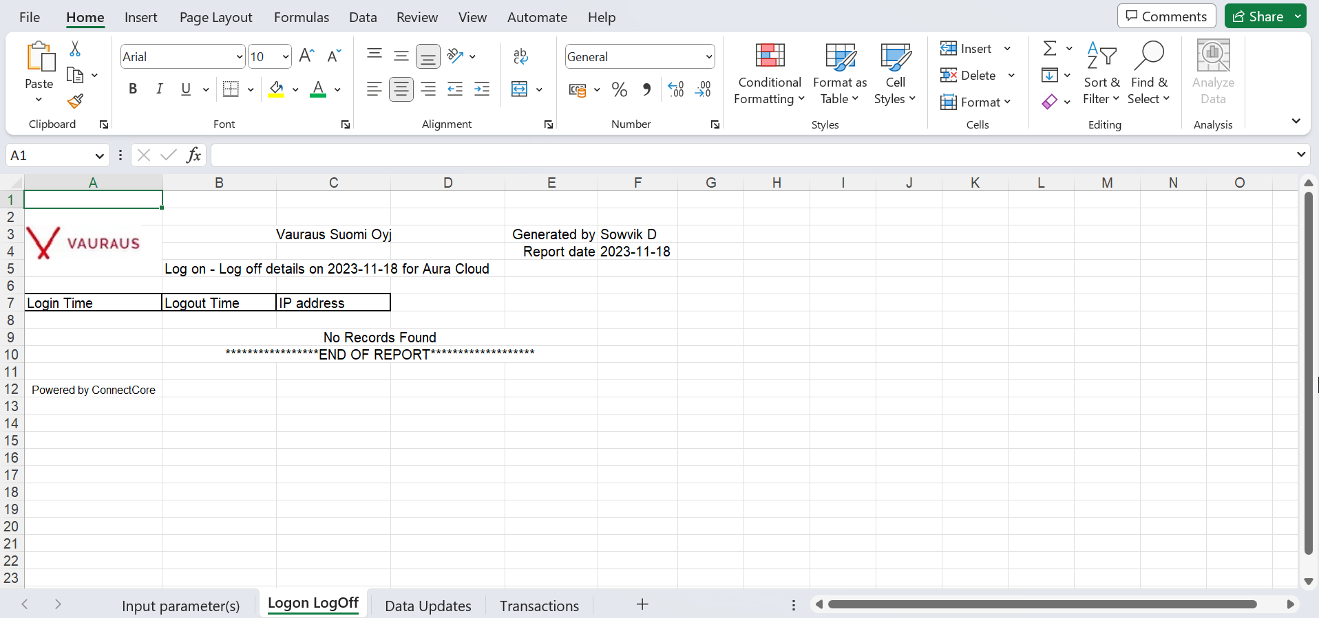Apply Percent Style number format

(619, 89)
